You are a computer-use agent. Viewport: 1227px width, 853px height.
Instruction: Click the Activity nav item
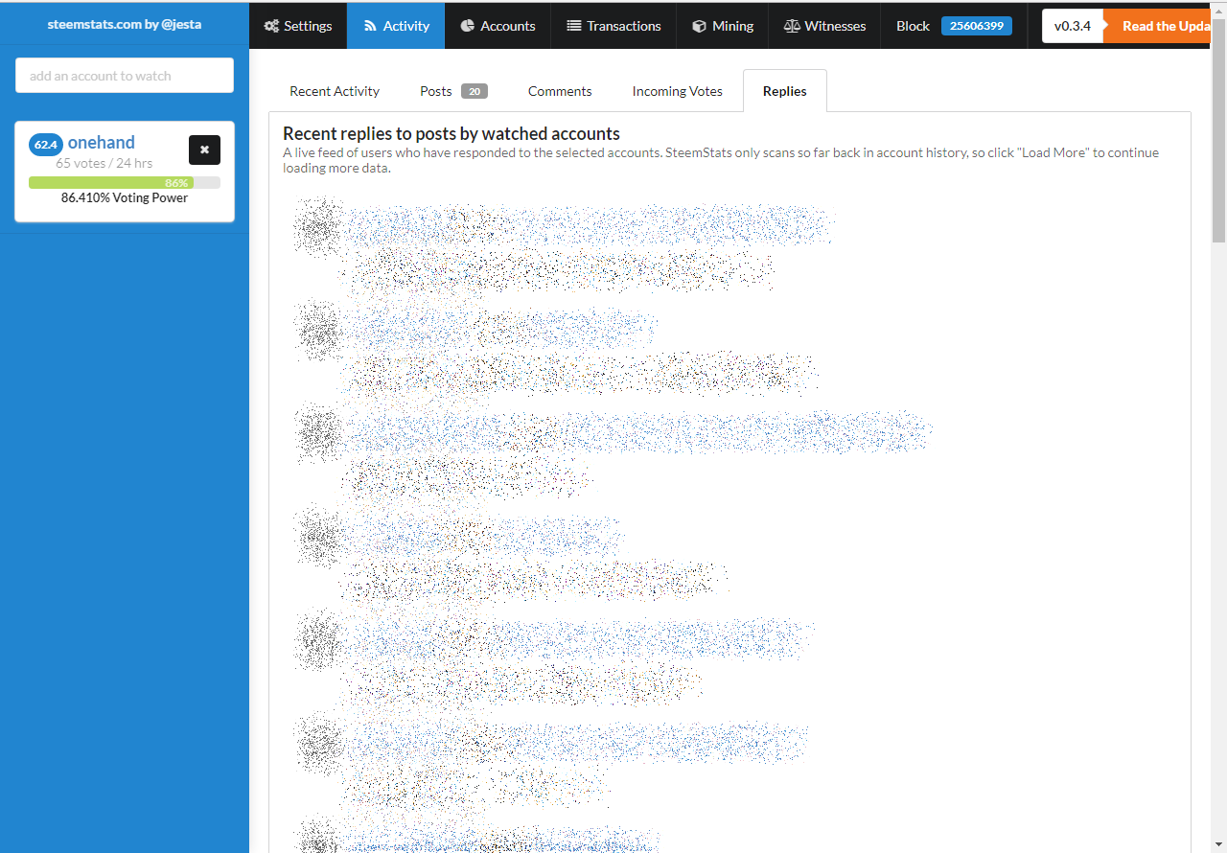tap(396, 26)
